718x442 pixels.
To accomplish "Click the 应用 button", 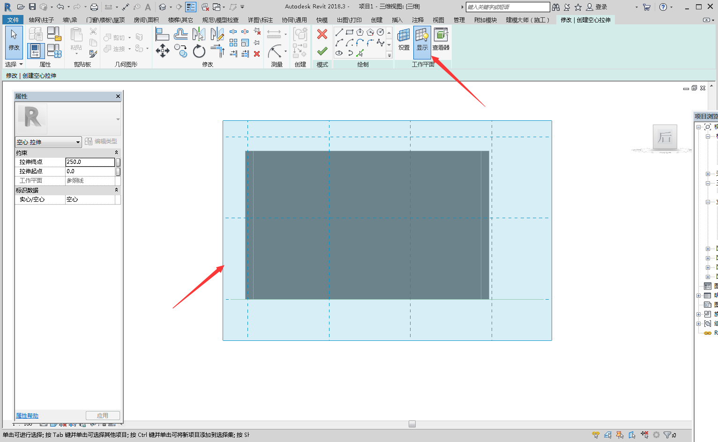I will (x=103, y=416).
